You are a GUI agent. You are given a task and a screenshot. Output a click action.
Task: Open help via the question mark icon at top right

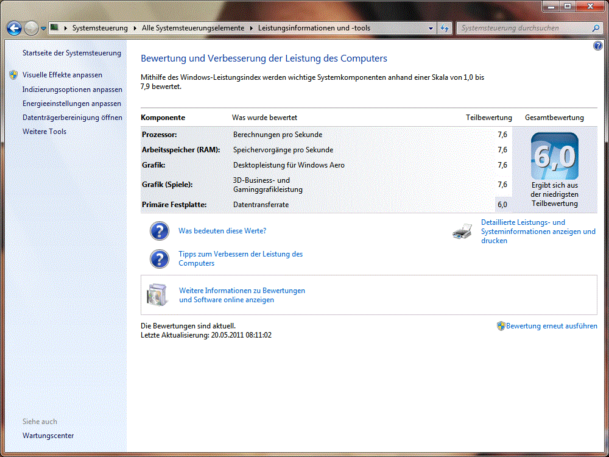[x=597, y=46]
